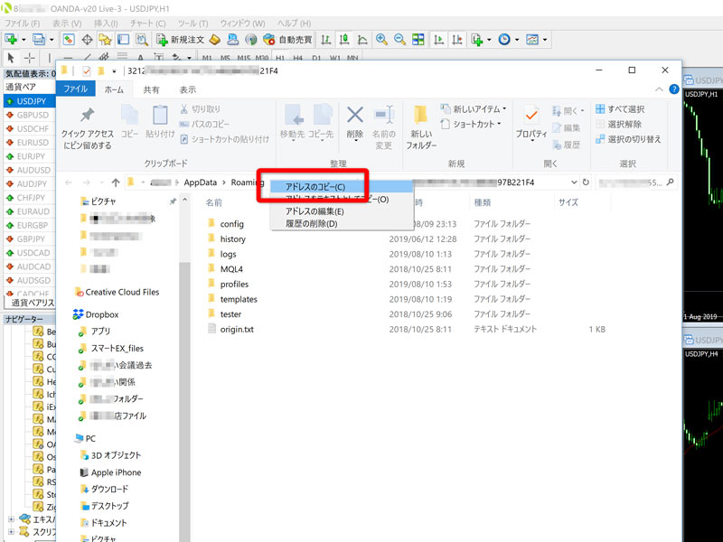Click すべて選択 in ribbon
723x542 pixels.
pos(620,109)
